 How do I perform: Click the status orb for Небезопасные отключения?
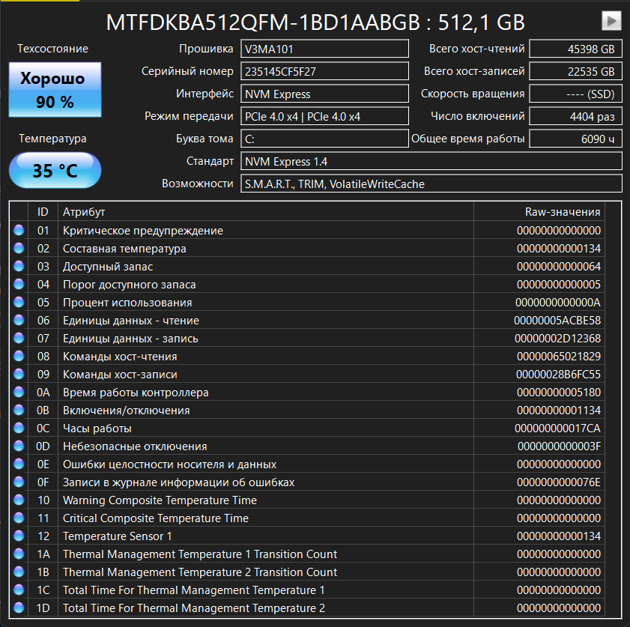click(x=19, y=446)
